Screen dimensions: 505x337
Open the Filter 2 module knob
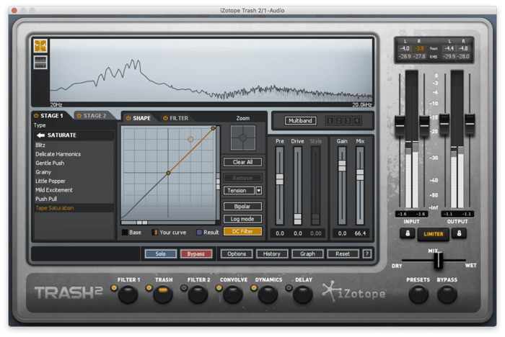(198, 295)
